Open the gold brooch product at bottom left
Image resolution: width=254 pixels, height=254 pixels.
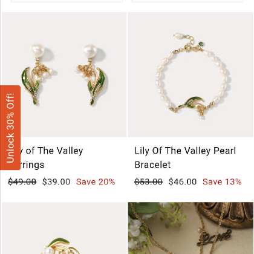click(x=64, y=228)
